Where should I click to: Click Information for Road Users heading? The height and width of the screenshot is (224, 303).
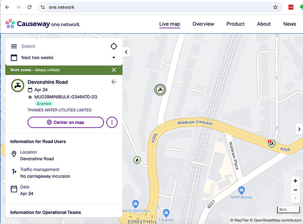(x=38, y=141)
